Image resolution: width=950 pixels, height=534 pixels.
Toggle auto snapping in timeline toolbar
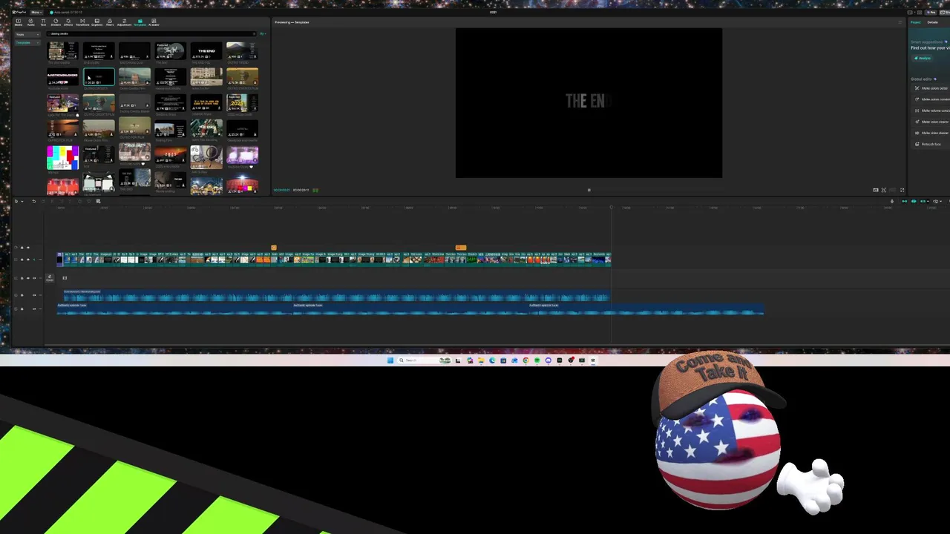click(x=914, y=201)
